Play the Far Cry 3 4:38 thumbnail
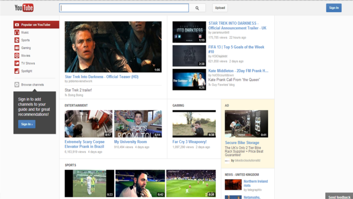 click(194, 124)
